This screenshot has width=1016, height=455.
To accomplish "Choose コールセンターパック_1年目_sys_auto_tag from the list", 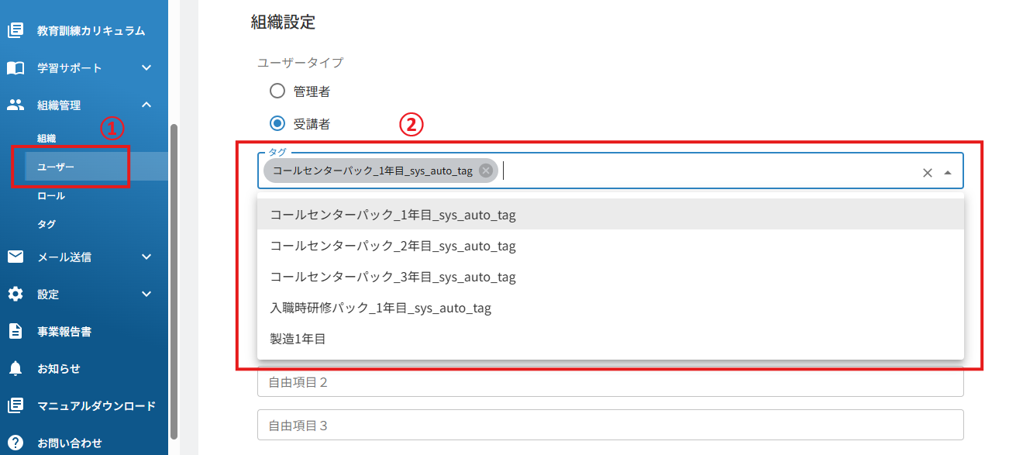I will click(611, 215).
